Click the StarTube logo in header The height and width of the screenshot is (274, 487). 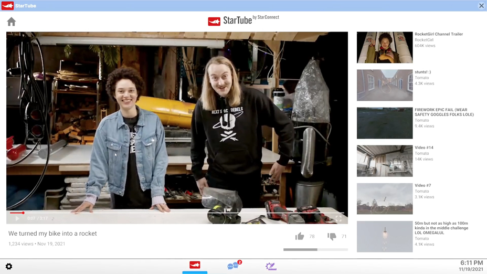[230, 21]
